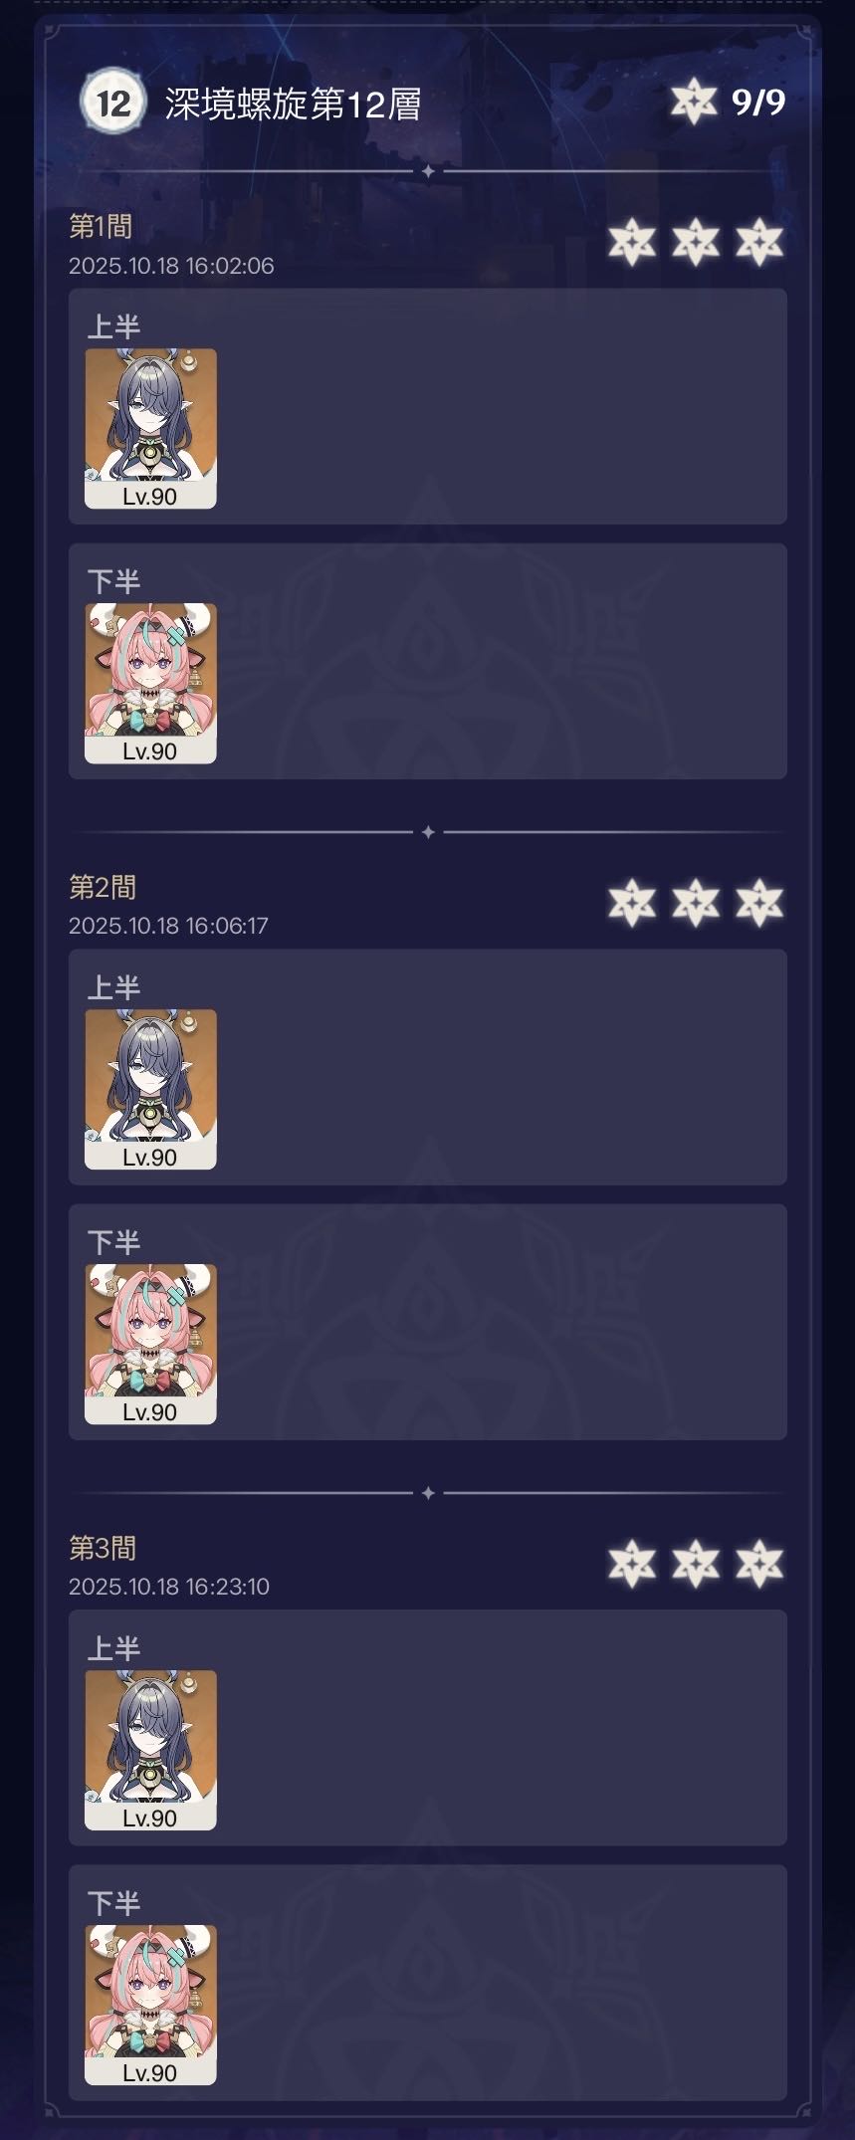Click the 第3間 chamber label
This screenshot has width=855, height=2140.
(x=103, y=1548)
